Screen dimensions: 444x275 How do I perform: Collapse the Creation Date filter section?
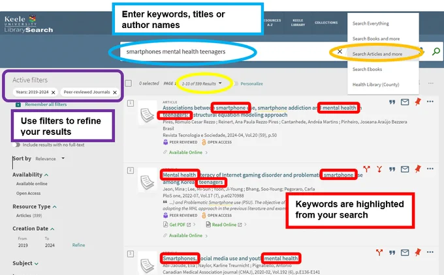pos(33,228)
